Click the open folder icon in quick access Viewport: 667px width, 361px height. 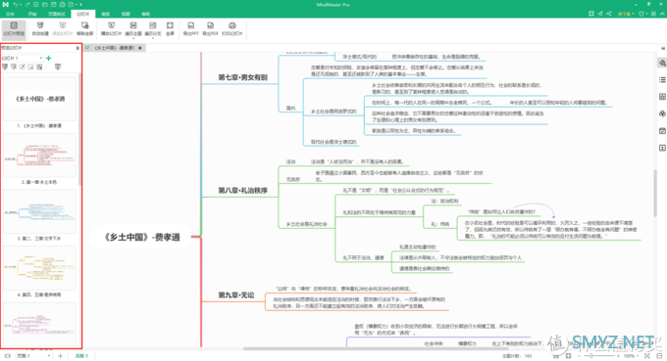click(x=45, y=4)
